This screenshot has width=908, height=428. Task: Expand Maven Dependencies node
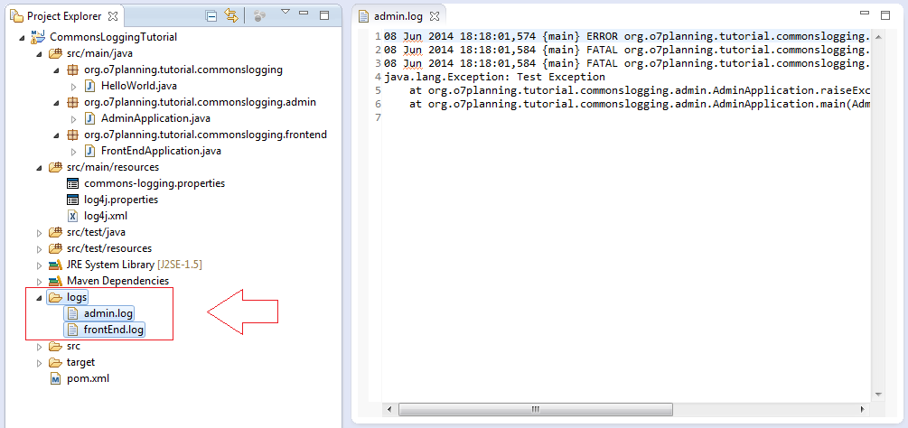click(40, 281)
